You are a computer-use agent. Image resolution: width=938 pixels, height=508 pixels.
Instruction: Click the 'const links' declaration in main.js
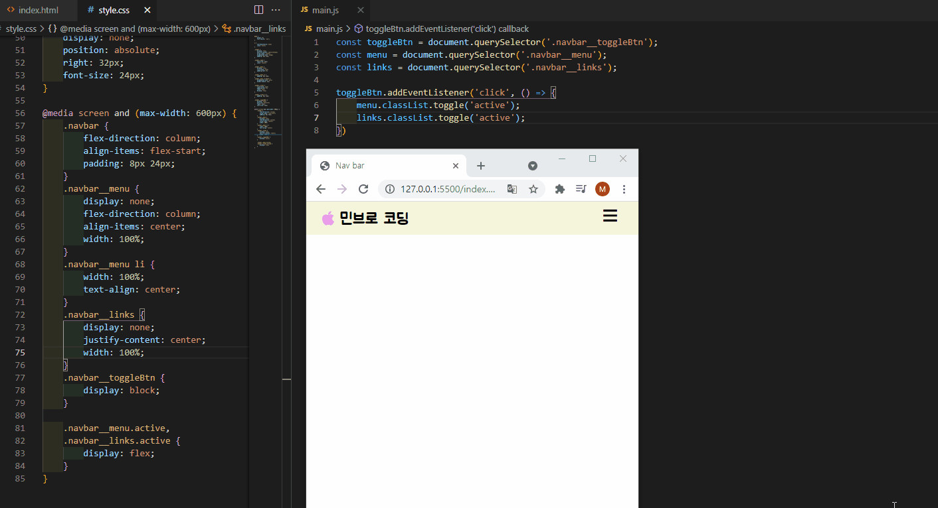[477, 67]
